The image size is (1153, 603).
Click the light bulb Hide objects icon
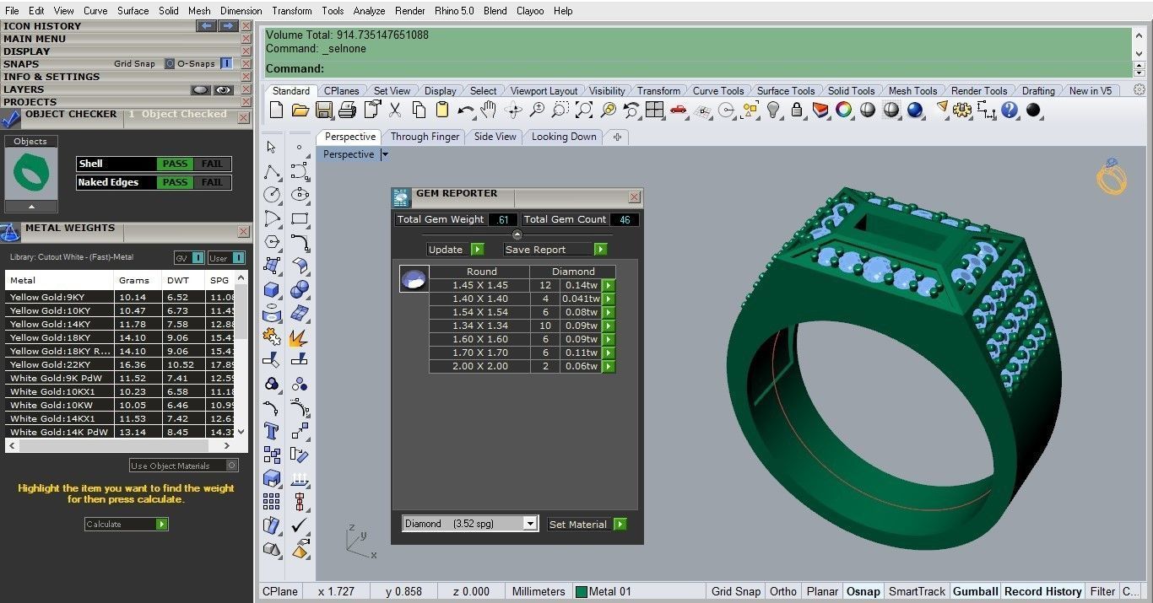coord(772,110)
